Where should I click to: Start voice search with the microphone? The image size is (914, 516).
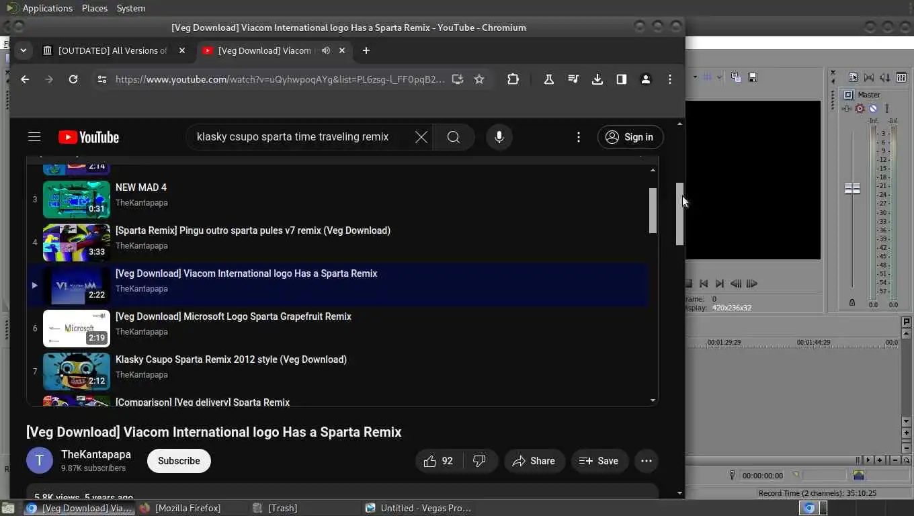click(499, 137)
